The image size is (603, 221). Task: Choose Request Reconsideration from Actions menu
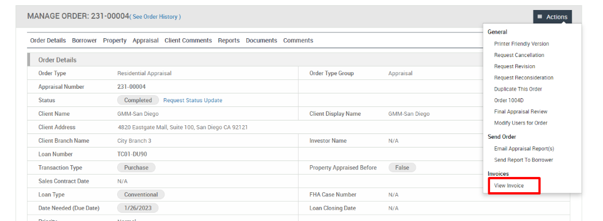pos(524,78)
